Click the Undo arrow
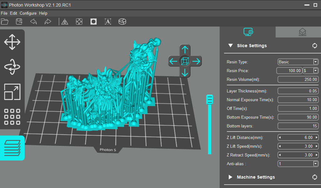The height and width of the screenshot is (188, 321). (x=33, y=22)
